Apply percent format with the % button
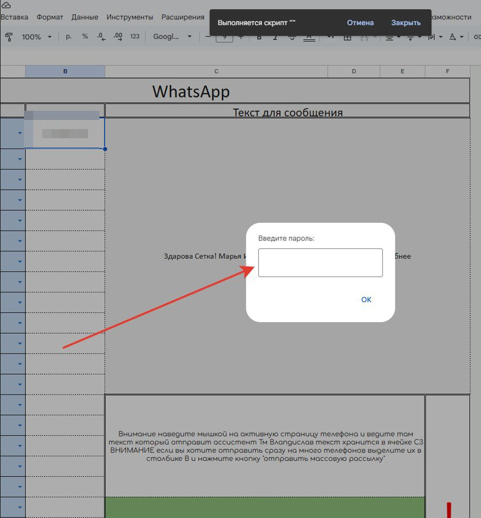Viewport: 481px width, 518px height. pos(85,37)
